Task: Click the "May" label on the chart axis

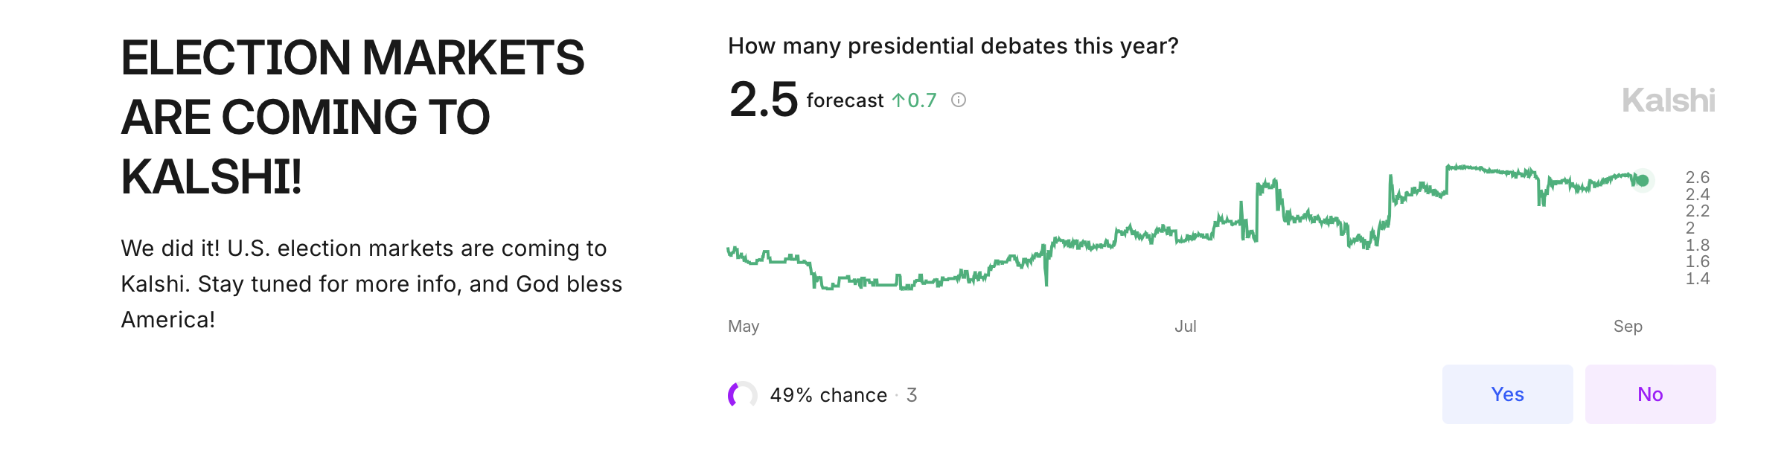Action: 744,327
